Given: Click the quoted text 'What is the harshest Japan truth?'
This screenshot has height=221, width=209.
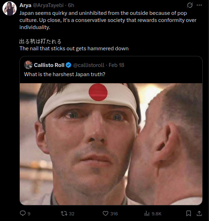Looking at the screenshot, I should [x=65, y=74].
